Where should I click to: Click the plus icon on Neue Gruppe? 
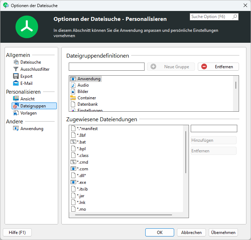click(153, 66)
